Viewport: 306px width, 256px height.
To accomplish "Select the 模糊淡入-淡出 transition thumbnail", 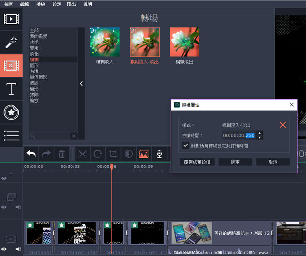I will 145,42.
